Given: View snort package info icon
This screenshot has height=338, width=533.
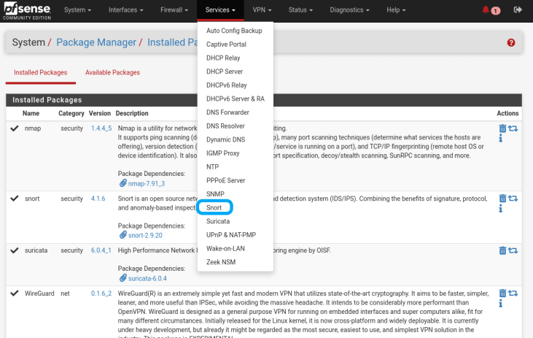Looking at the screenshot, I should [x=501, y=208].
